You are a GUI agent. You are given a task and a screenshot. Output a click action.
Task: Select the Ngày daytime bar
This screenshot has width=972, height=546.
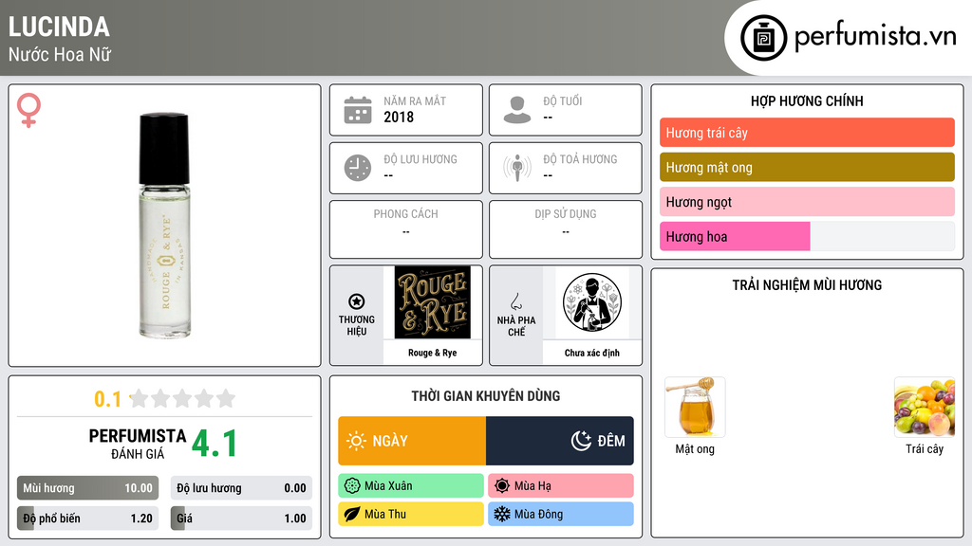coord(412,441)
